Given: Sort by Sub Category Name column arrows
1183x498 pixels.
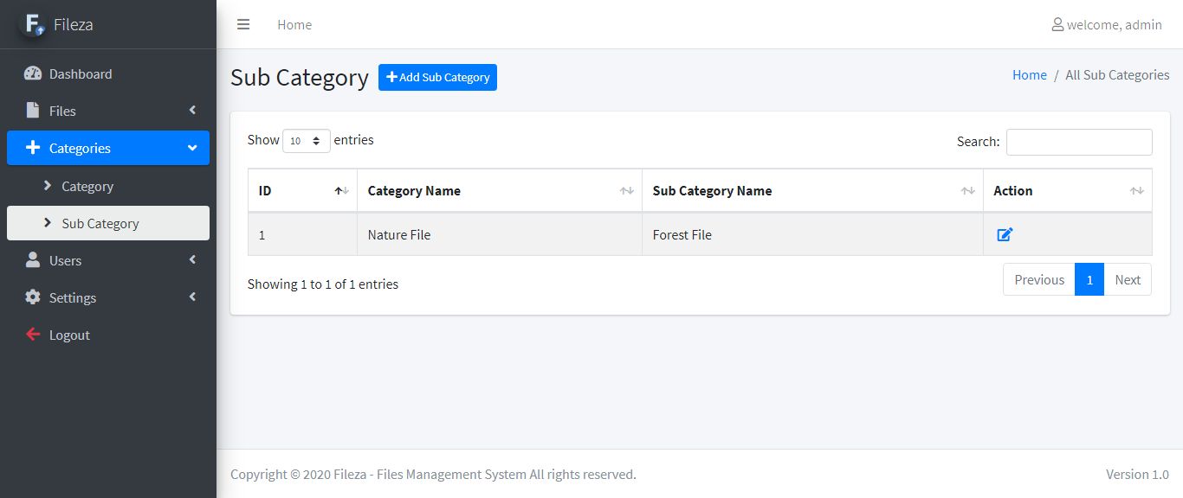Looking at the screenshot, I should pyautogui.click(x=968, y=191).
